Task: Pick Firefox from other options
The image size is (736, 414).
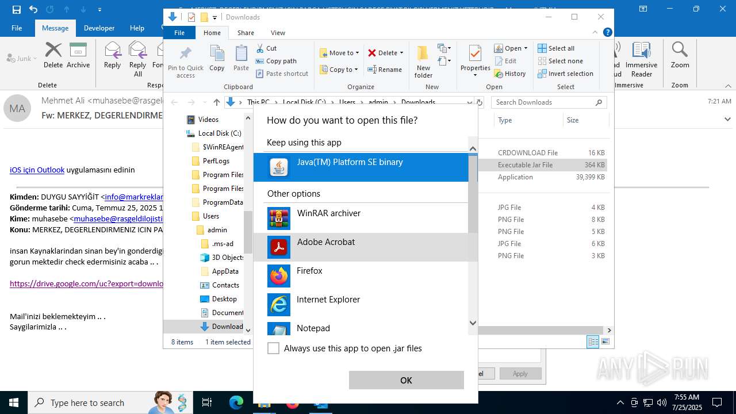Action: click(x=361, y=276)
